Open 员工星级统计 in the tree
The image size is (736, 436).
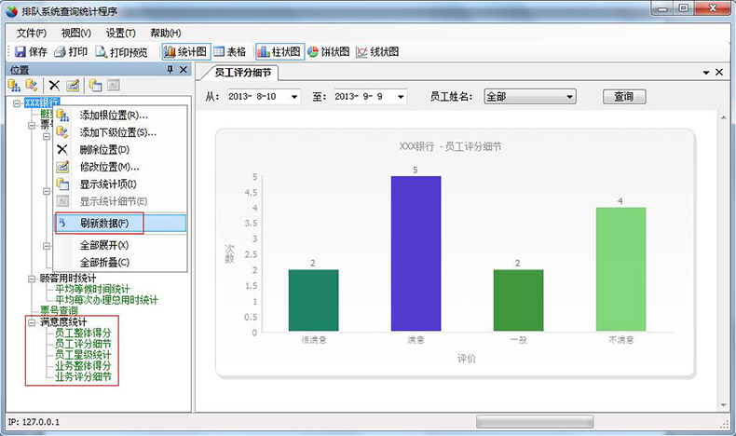pos(82,355)
